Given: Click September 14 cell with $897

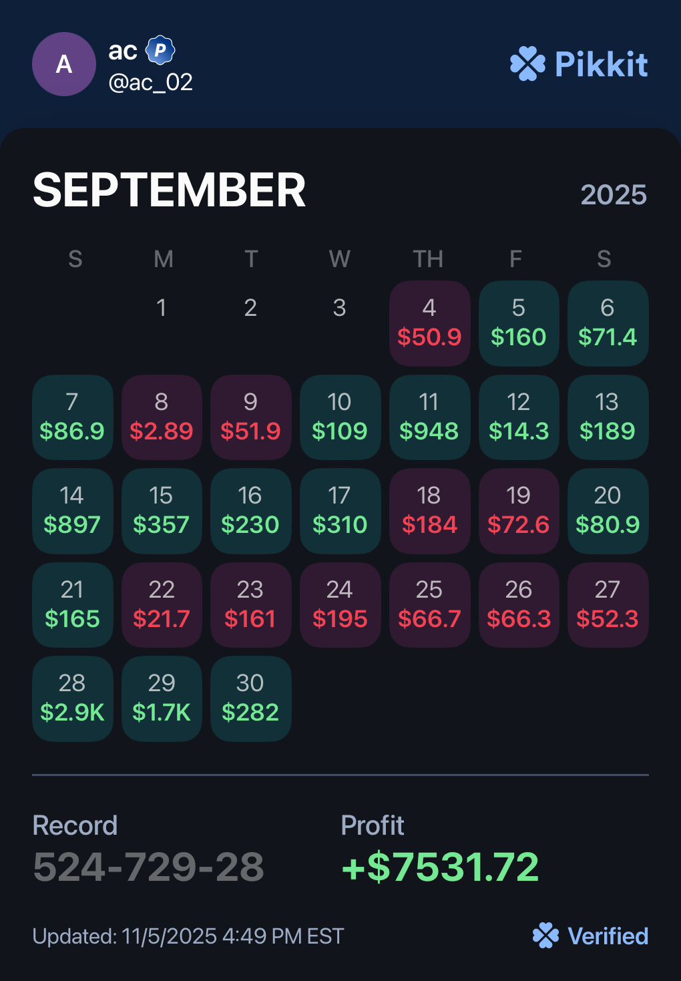Looking at the screenshot, I should click(x=72, y=511).
